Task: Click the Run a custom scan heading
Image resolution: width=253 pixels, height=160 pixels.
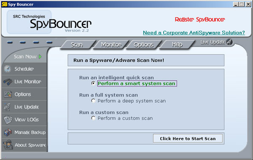Action: pos(104,112)
